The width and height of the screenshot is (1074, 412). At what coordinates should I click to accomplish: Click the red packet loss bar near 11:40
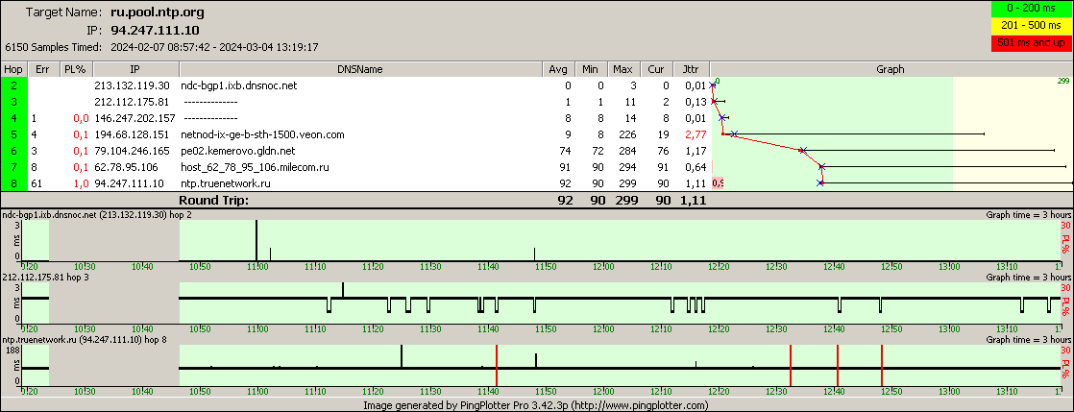pos(496,365)
